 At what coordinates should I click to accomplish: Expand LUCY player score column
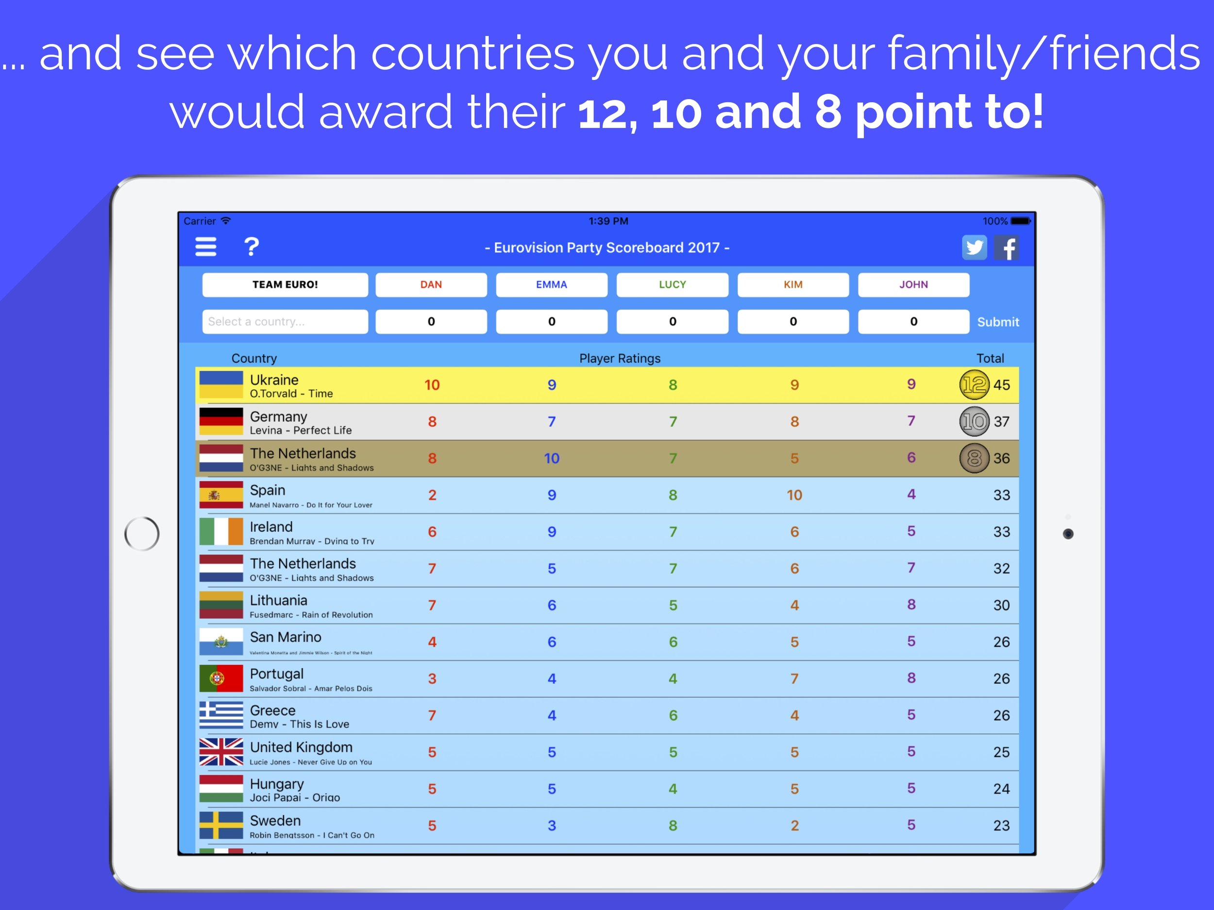click(x=673, y=284)
